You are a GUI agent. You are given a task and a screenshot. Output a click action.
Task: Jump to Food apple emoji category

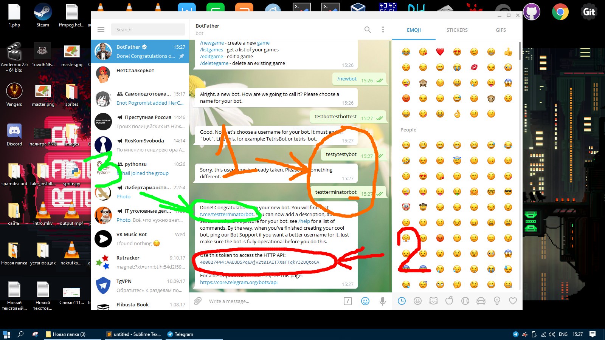[449, 301]
